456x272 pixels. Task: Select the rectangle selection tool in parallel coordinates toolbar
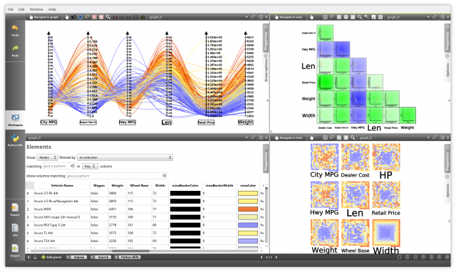tap(81, 17)
